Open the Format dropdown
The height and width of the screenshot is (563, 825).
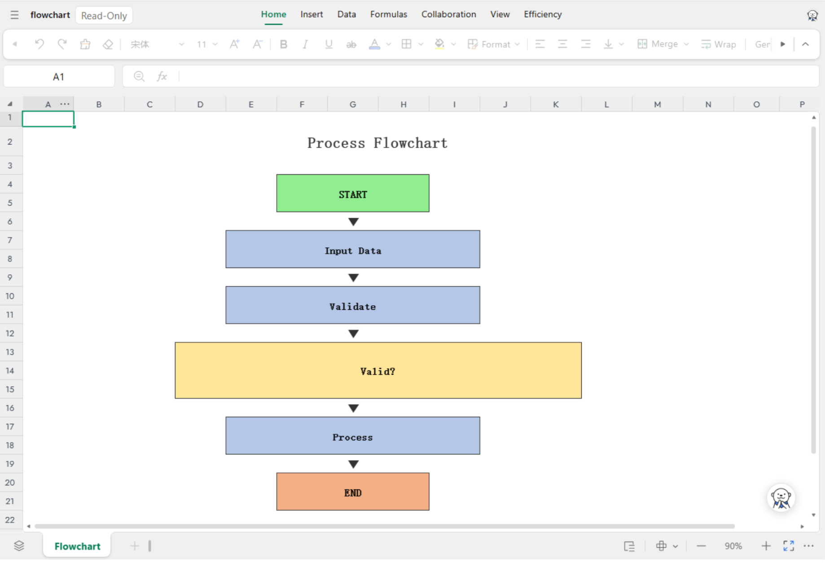click(494, 44)
